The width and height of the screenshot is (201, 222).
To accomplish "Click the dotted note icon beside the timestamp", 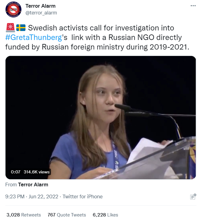I will [193, 197].
